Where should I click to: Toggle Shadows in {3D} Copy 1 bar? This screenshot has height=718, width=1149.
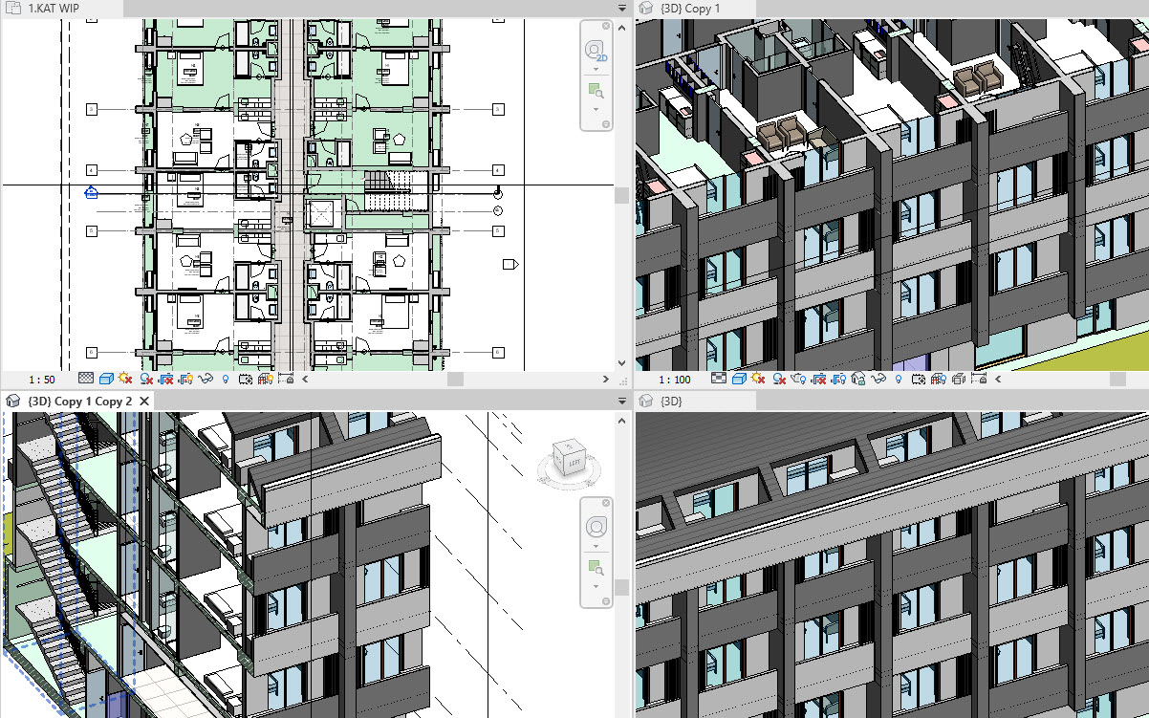click(x=779, y=380)
